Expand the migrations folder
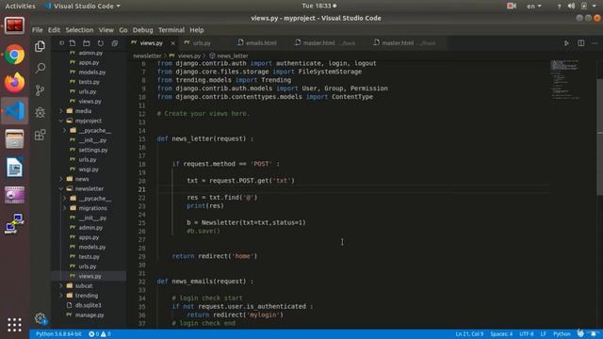This screenshot has width=603, height=339. point(92,208)
